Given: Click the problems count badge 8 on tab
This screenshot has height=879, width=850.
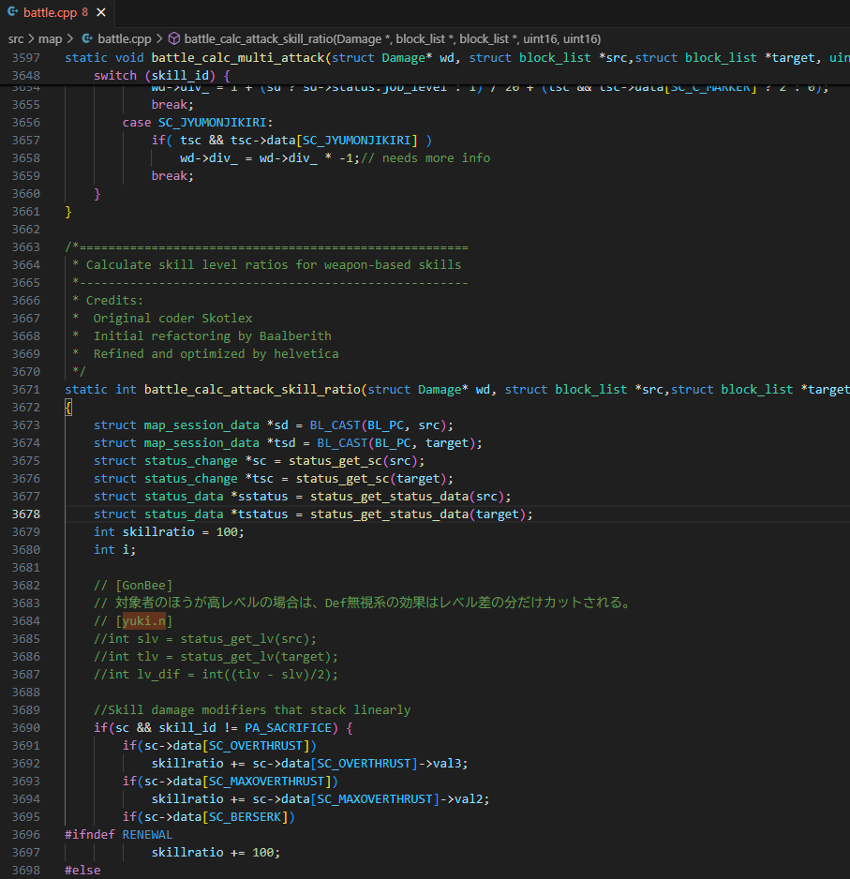Looking at the screenshot, I should coord(84,13).
